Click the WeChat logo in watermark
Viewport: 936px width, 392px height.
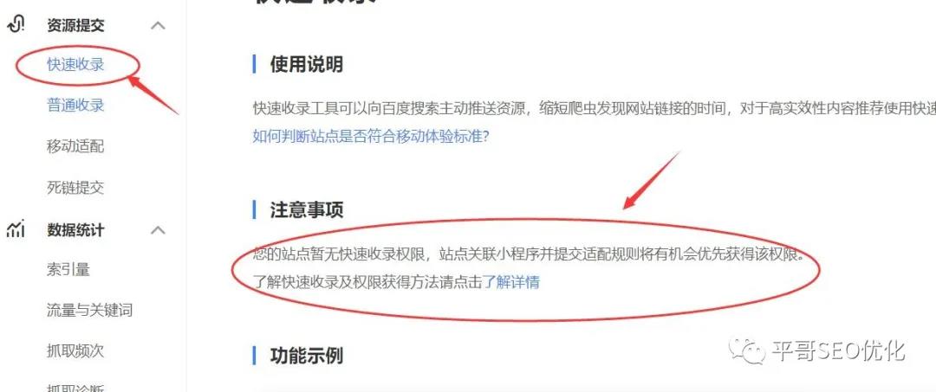tap(746, 350)
